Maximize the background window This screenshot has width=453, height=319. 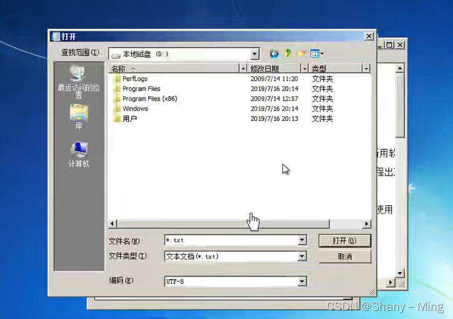point(389,45)
